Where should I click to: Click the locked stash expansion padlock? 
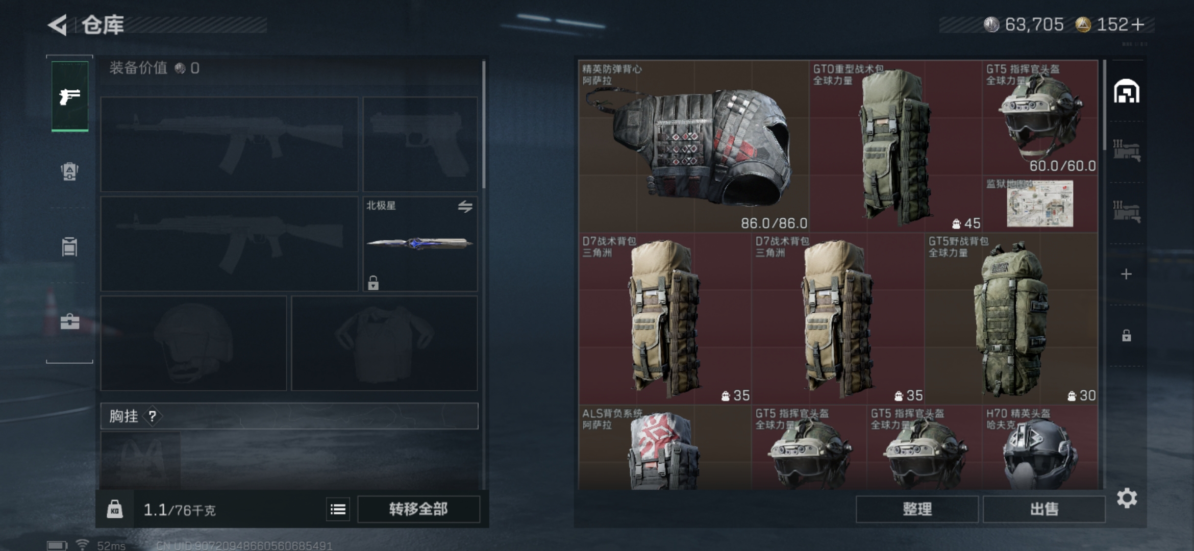(x=1127, y=335)
